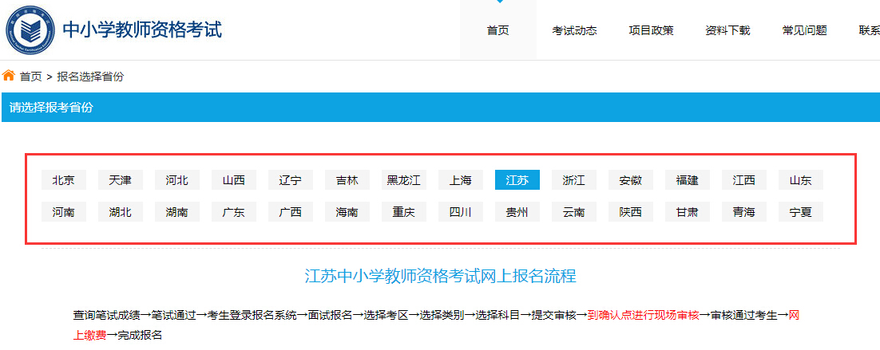This screenshot has height=350, width=880.
Task: Open the 资料下载 navigation item
Action: coord(727,30)
